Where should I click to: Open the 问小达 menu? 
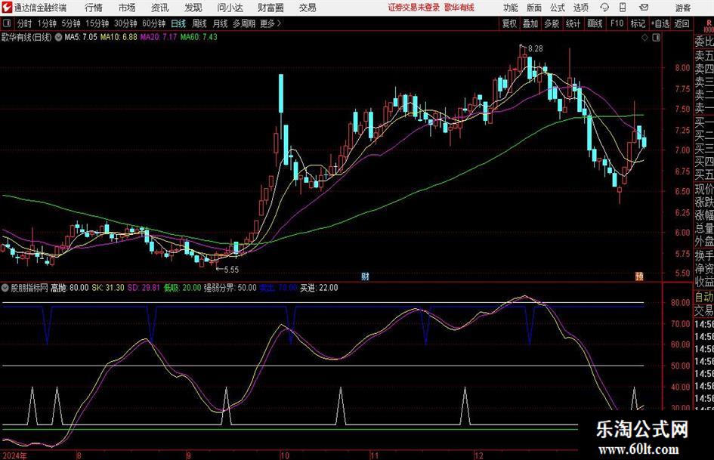(230, 8)
